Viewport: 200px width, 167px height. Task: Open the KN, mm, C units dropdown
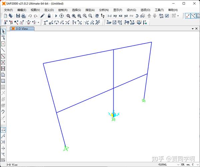click(x=190, y=164)
